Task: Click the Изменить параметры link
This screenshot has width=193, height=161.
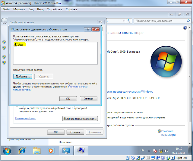Action: tap(169, 133)
